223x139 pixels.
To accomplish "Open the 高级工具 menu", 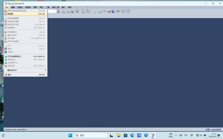I will [x=55, y=7].
